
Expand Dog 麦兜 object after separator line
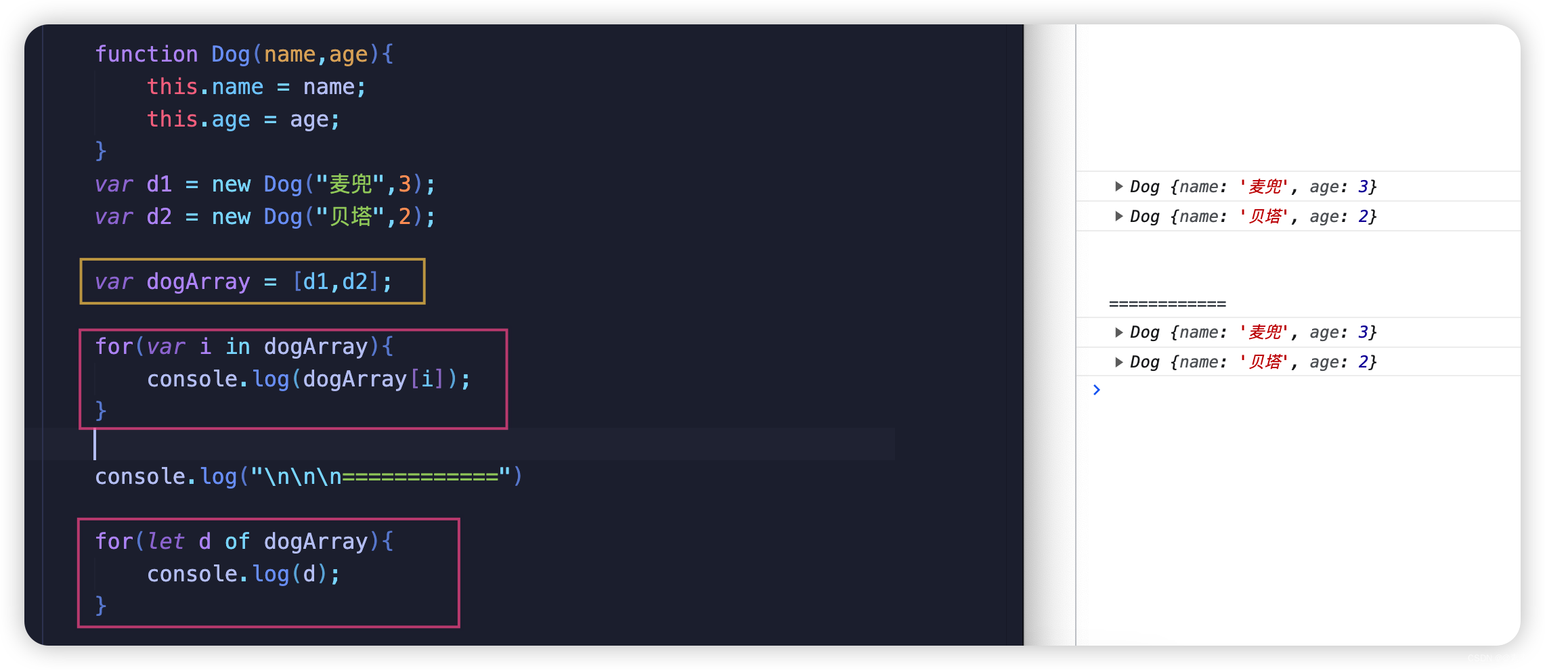pos(1118,332)
